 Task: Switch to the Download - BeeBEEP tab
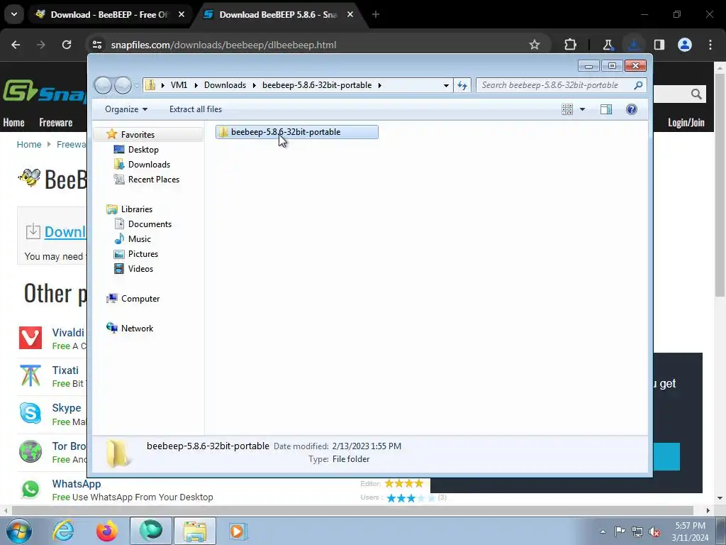click(x=109, y=15)
